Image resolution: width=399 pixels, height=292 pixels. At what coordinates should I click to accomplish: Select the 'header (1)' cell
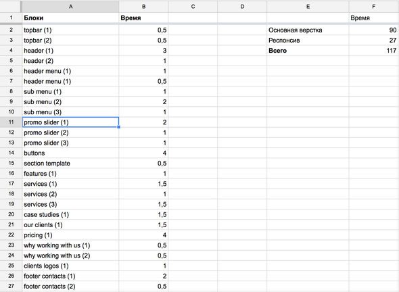(x=70, y=51)
